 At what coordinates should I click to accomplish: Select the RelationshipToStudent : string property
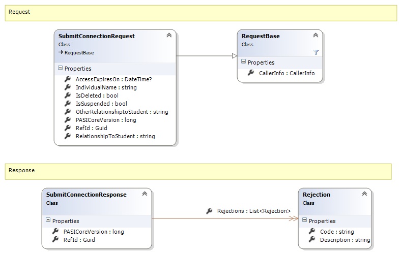[115, 136]
